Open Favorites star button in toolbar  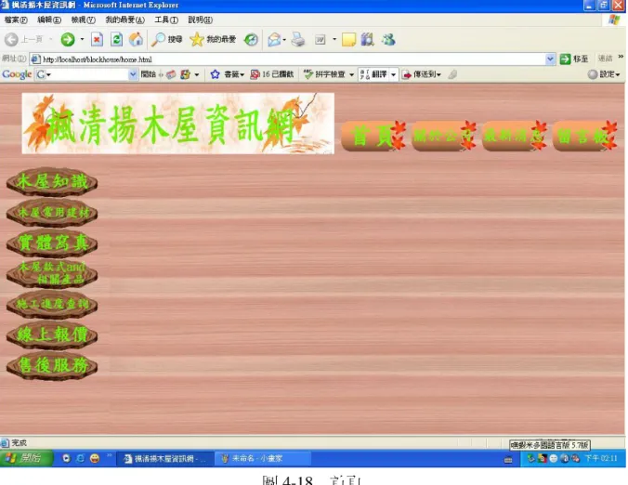pyautogui.click(x=213, y=39)
